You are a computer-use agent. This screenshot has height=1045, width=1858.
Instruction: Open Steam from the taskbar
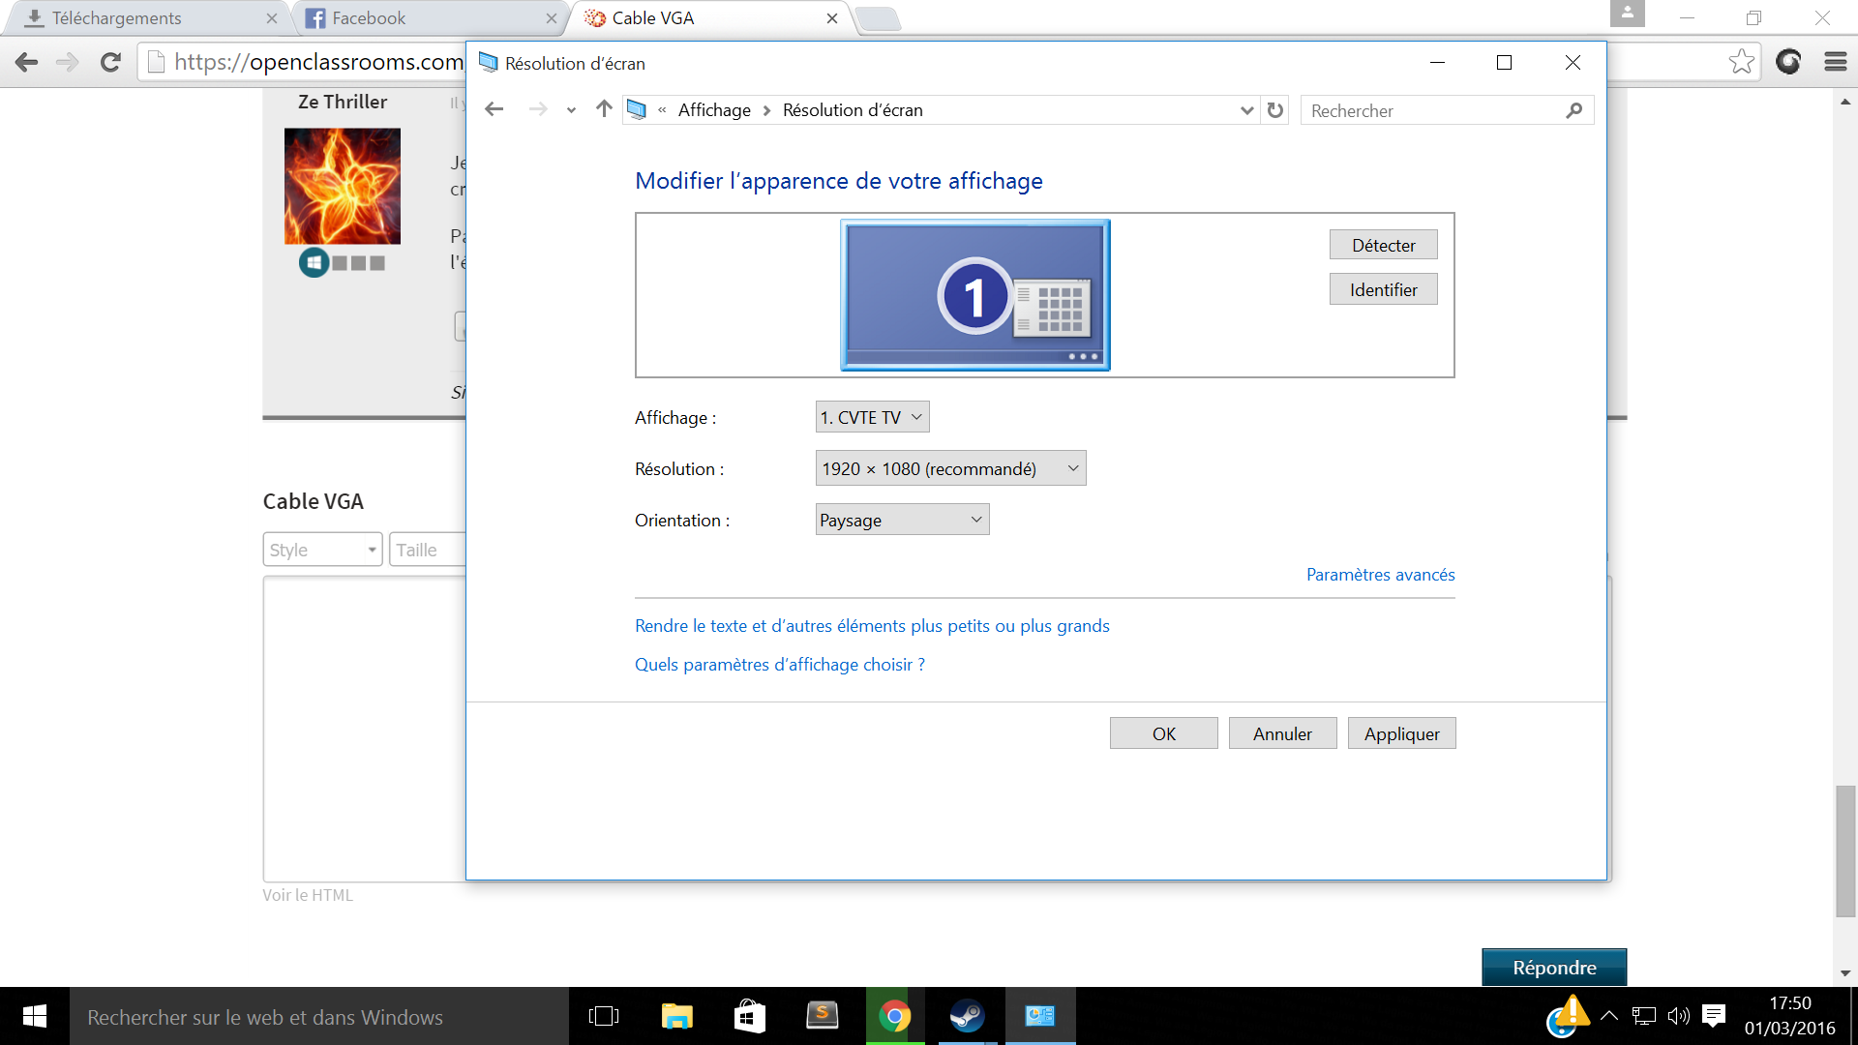[x=966, y=1016]
